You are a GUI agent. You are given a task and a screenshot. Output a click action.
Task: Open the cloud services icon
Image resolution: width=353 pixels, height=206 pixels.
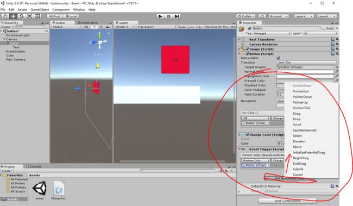click(262, 16)
